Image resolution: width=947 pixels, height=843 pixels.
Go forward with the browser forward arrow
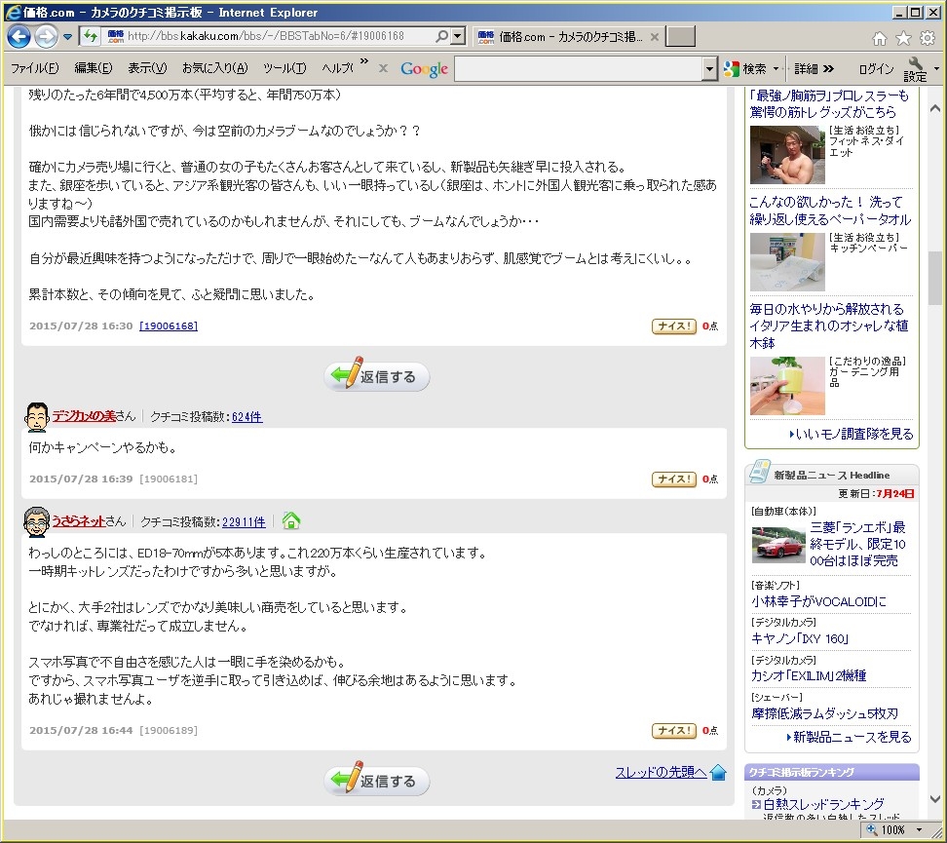46,37
